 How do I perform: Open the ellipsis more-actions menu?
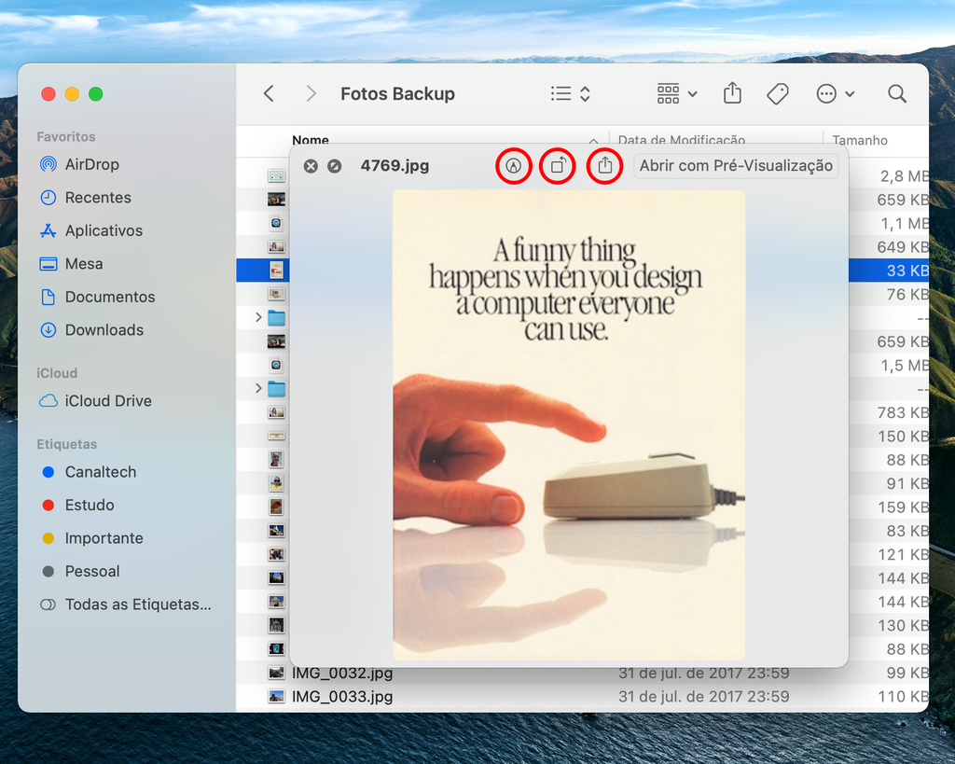click(835, 94)
